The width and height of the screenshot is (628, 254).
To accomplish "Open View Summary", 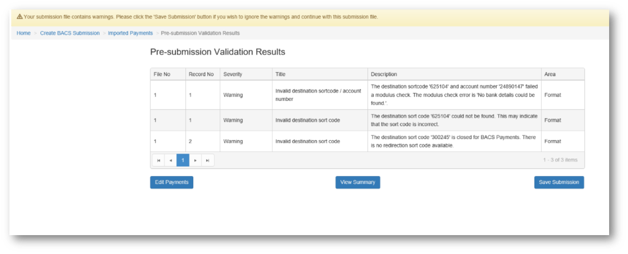I will pos(357,183).
